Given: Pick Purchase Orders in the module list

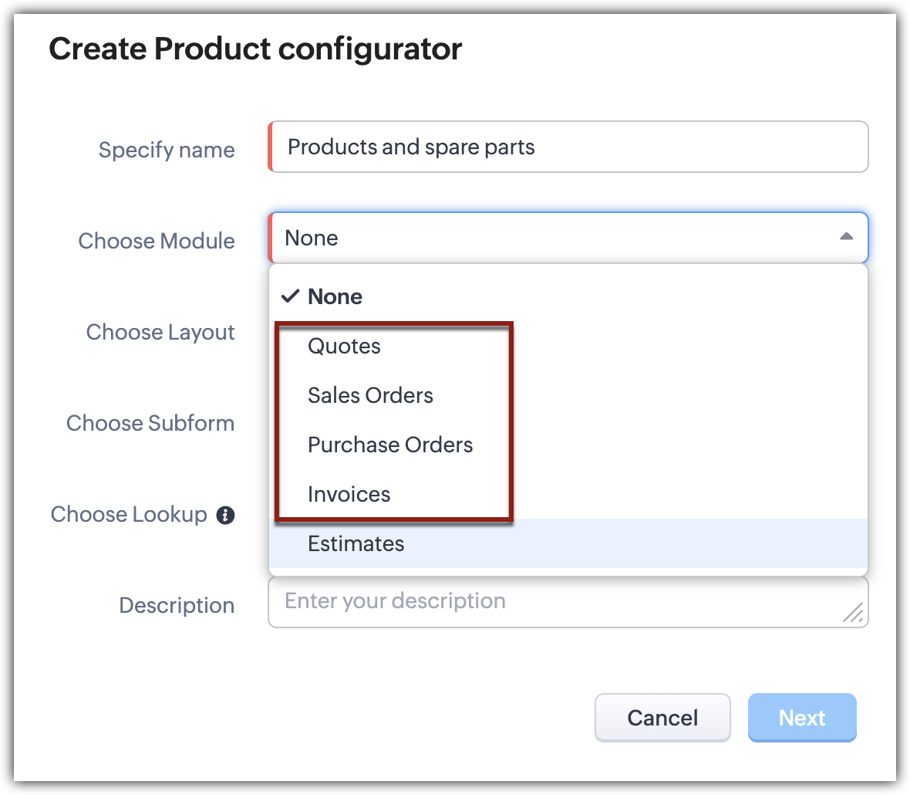Looking at the screenshot, I should point(390,445).
